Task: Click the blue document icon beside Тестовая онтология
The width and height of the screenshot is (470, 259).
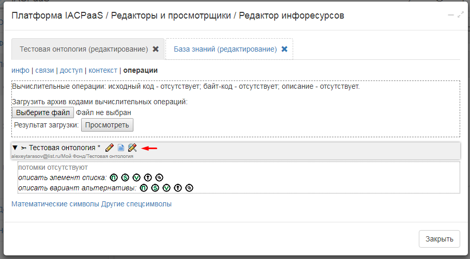Action: [x=121, y=148]
